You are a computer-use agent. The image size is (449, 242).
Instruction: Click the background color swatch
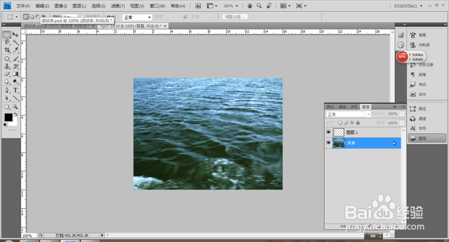[14, 123]
